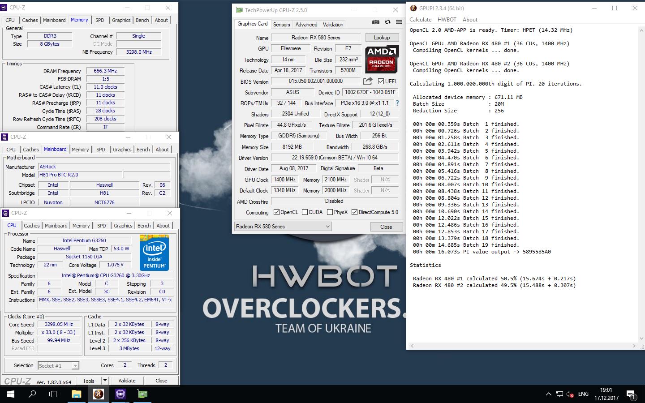Click the muted volume tray icon

pyautogui.click(x=570, y=394)
